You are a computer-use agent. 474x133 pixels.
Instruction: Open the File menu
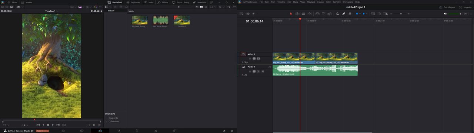coord(261,2)
